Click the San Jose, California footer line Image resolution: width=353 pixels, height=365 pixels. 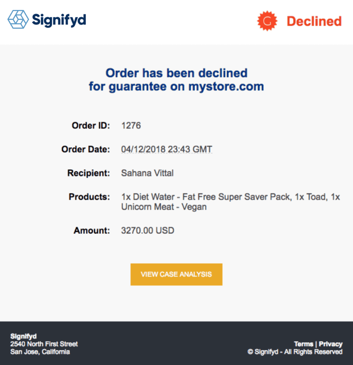(x=40, y=351)
